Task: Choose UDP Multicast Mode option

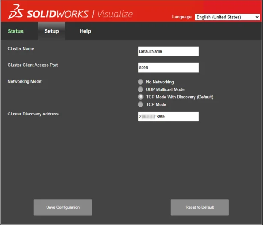Action: point(140,89)
